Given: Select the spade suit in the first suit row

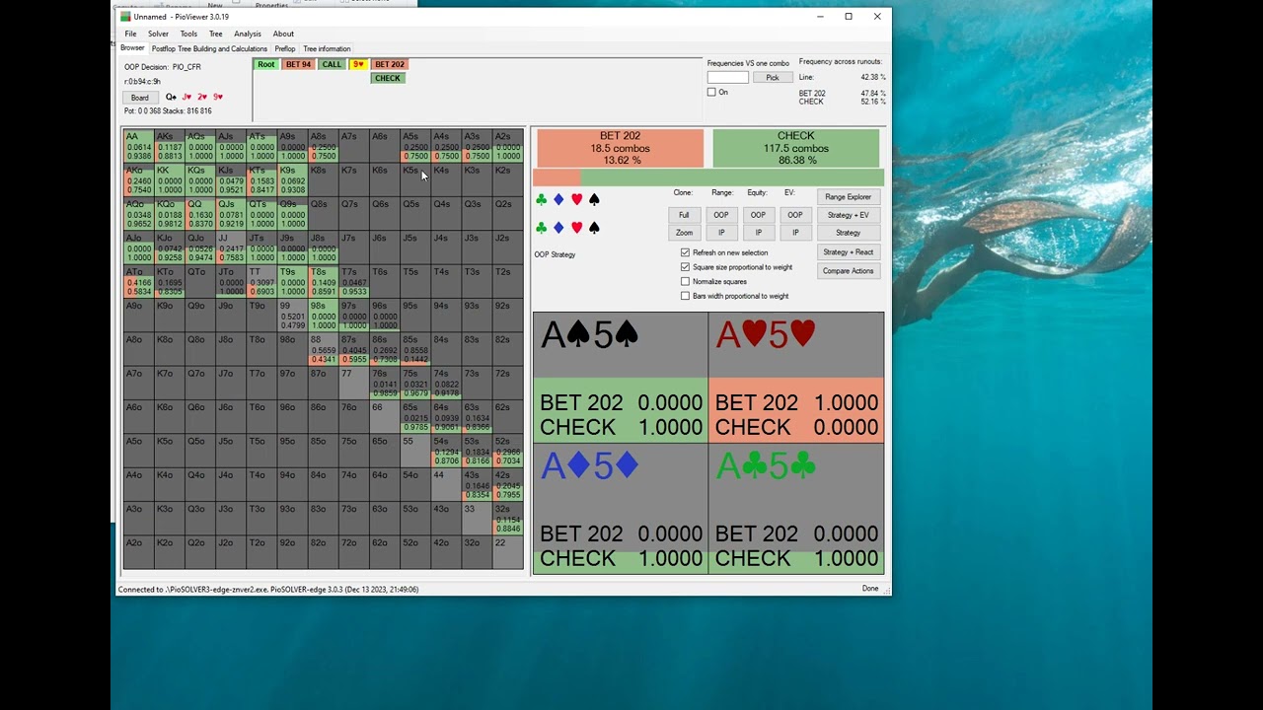Looking at the screenshot, I should (594, 200).
